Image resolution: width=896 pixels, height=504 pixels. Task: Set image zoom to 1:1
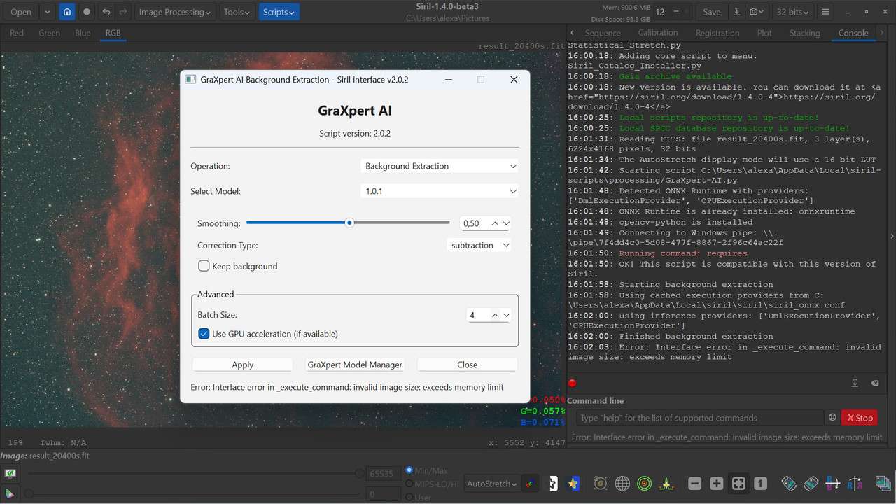coord(760,483)
